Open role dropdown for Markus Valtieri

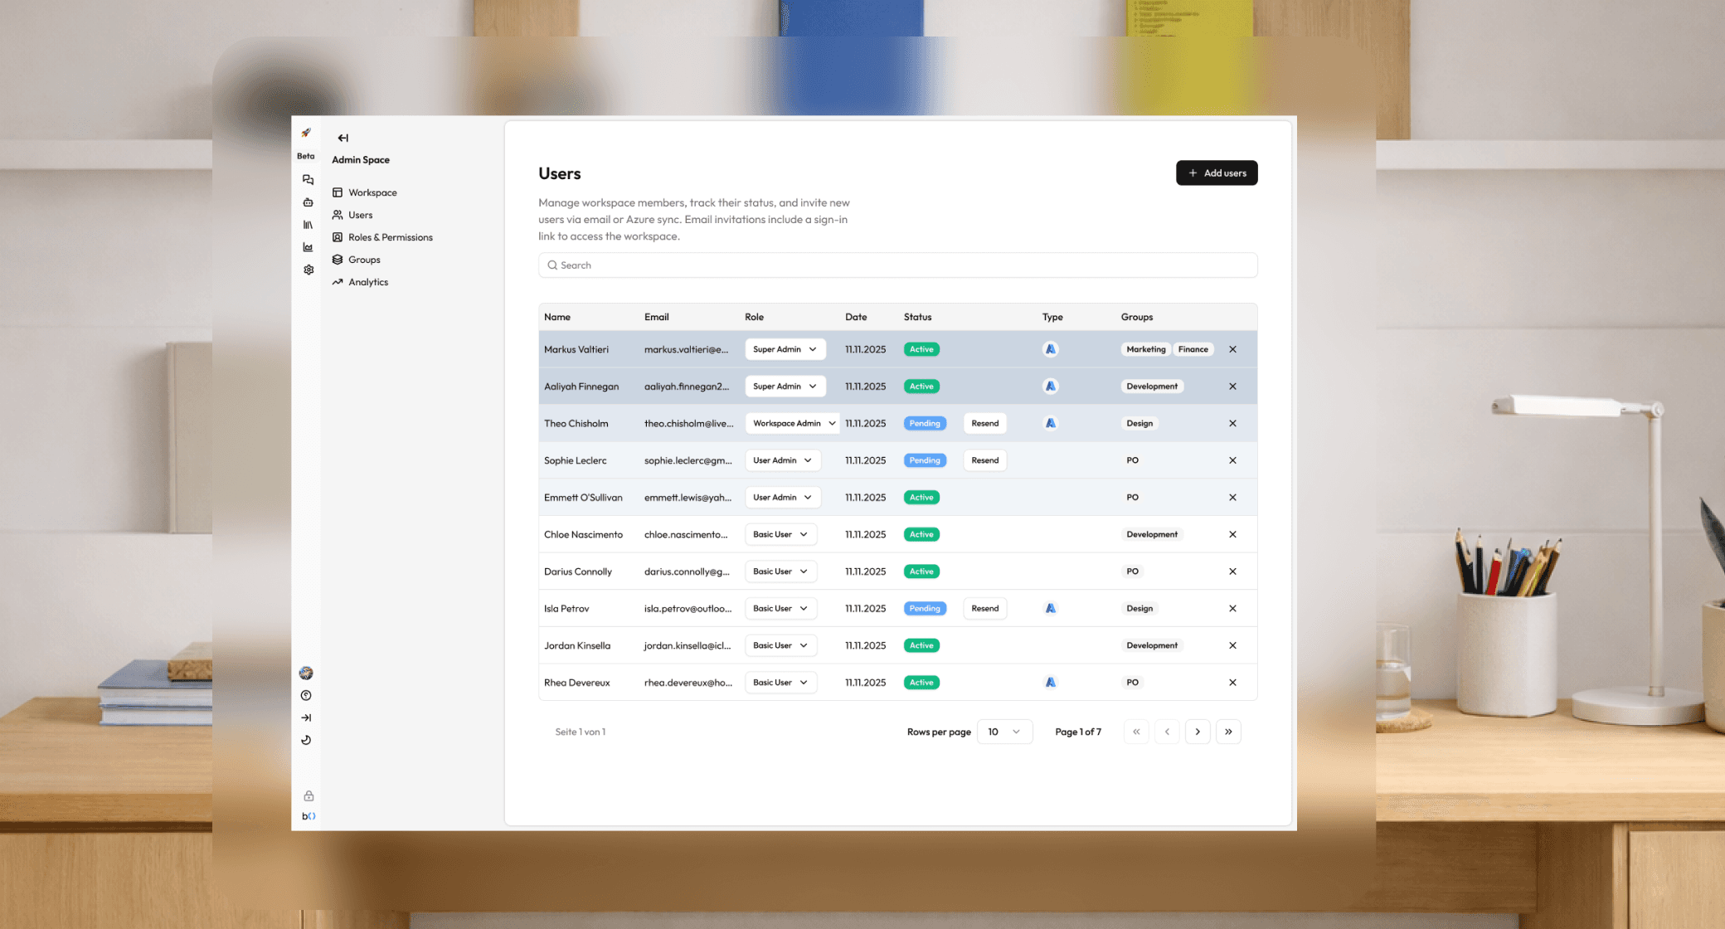[x=784, y=349]
